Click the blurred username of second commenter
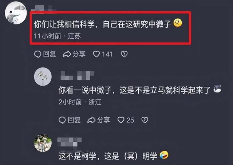 78,76
